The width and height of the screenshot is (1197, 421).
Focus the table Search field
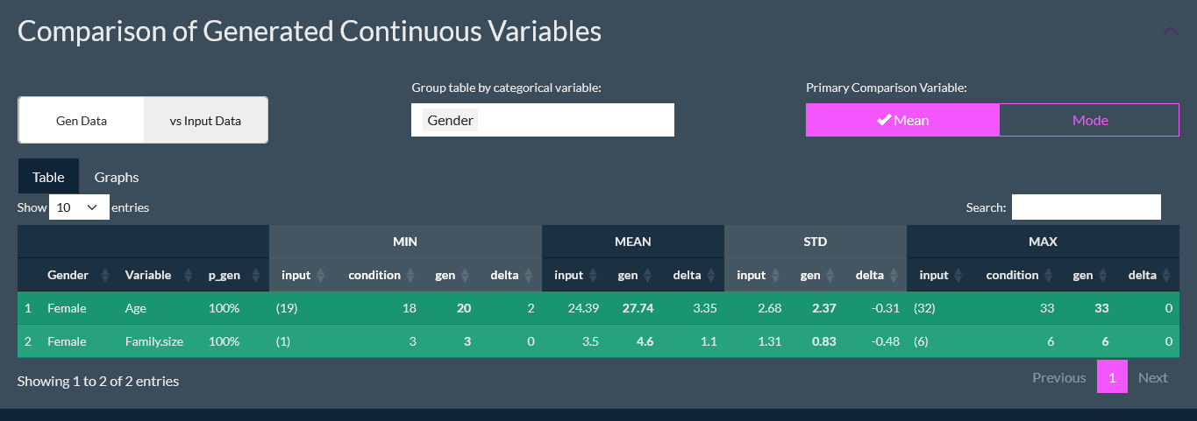pyautogui.click(x=1086, y=207)
